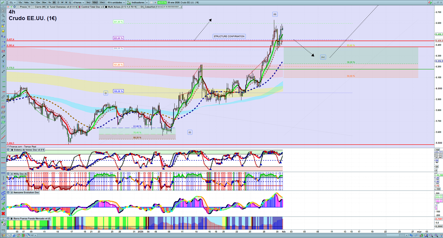Select the ruler measurement tool
This screenshot has width=443, height=238.
[3, 97]
